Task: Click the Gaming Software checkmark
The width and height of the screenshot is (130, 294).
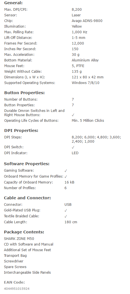Action: point(66,171)
